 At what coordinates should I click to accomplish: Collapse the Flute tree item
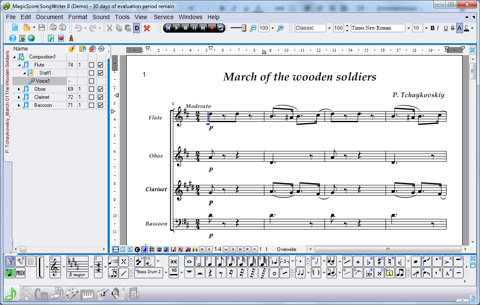(x=19, y=65)
